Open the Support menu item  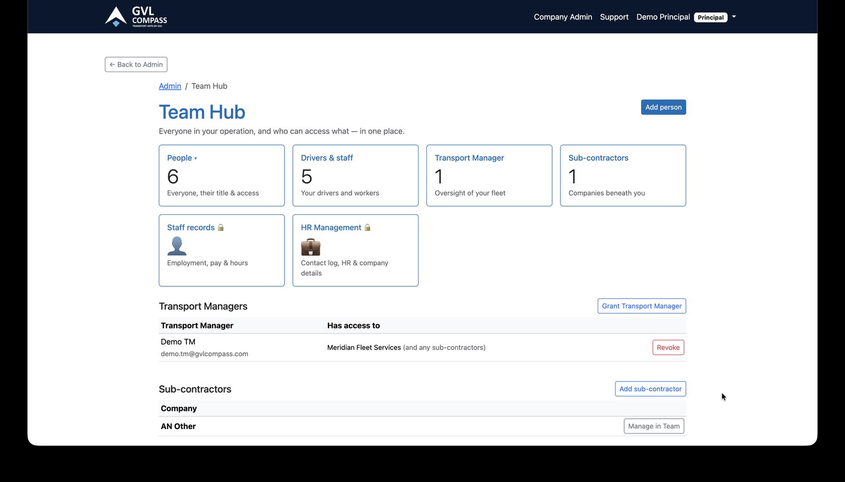pyautogui.click(x=614, y=17)
